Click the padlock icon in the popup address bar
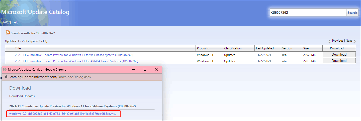 coord(7,77)
